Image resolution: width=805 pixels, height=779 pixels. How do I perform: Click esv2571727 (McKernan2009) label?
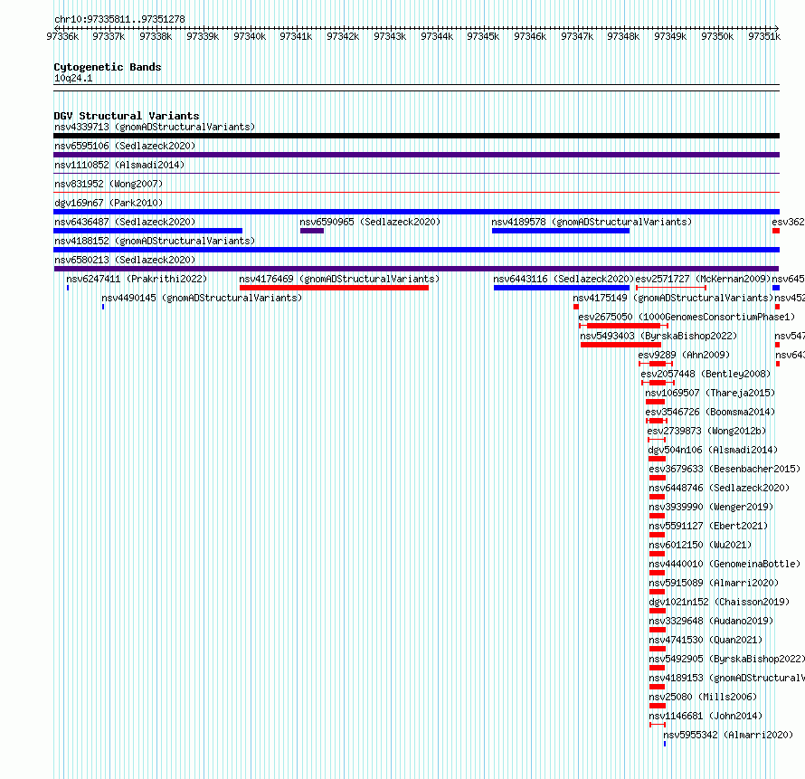coord(703,279)
